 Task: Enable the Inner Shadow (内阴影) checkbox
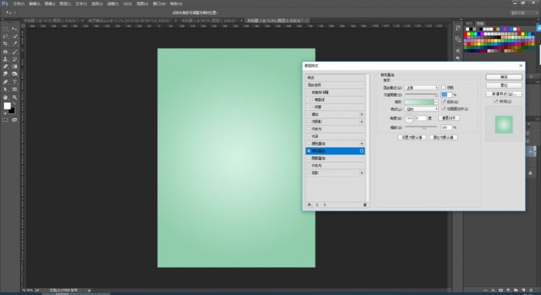(x=308, y=121)
